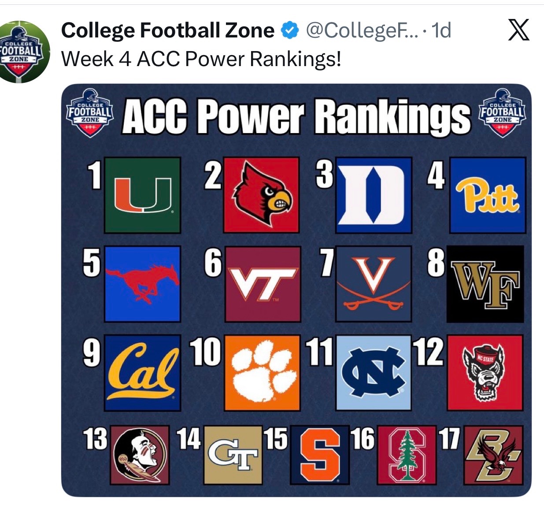Select the Wake Forest WF logo
Viewport: 544px width, 508px height.
[486, 284]
